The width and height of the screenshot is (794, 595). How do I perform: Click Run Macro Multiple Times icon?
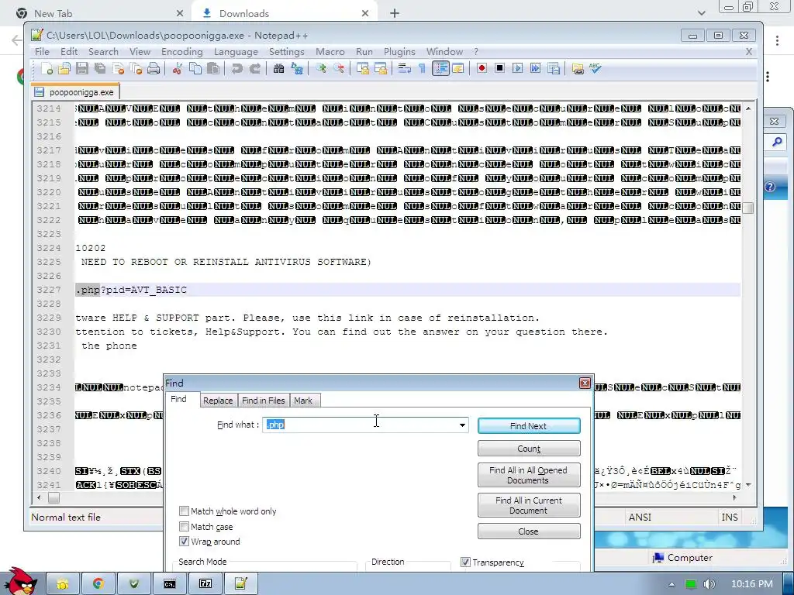point(535,68)
